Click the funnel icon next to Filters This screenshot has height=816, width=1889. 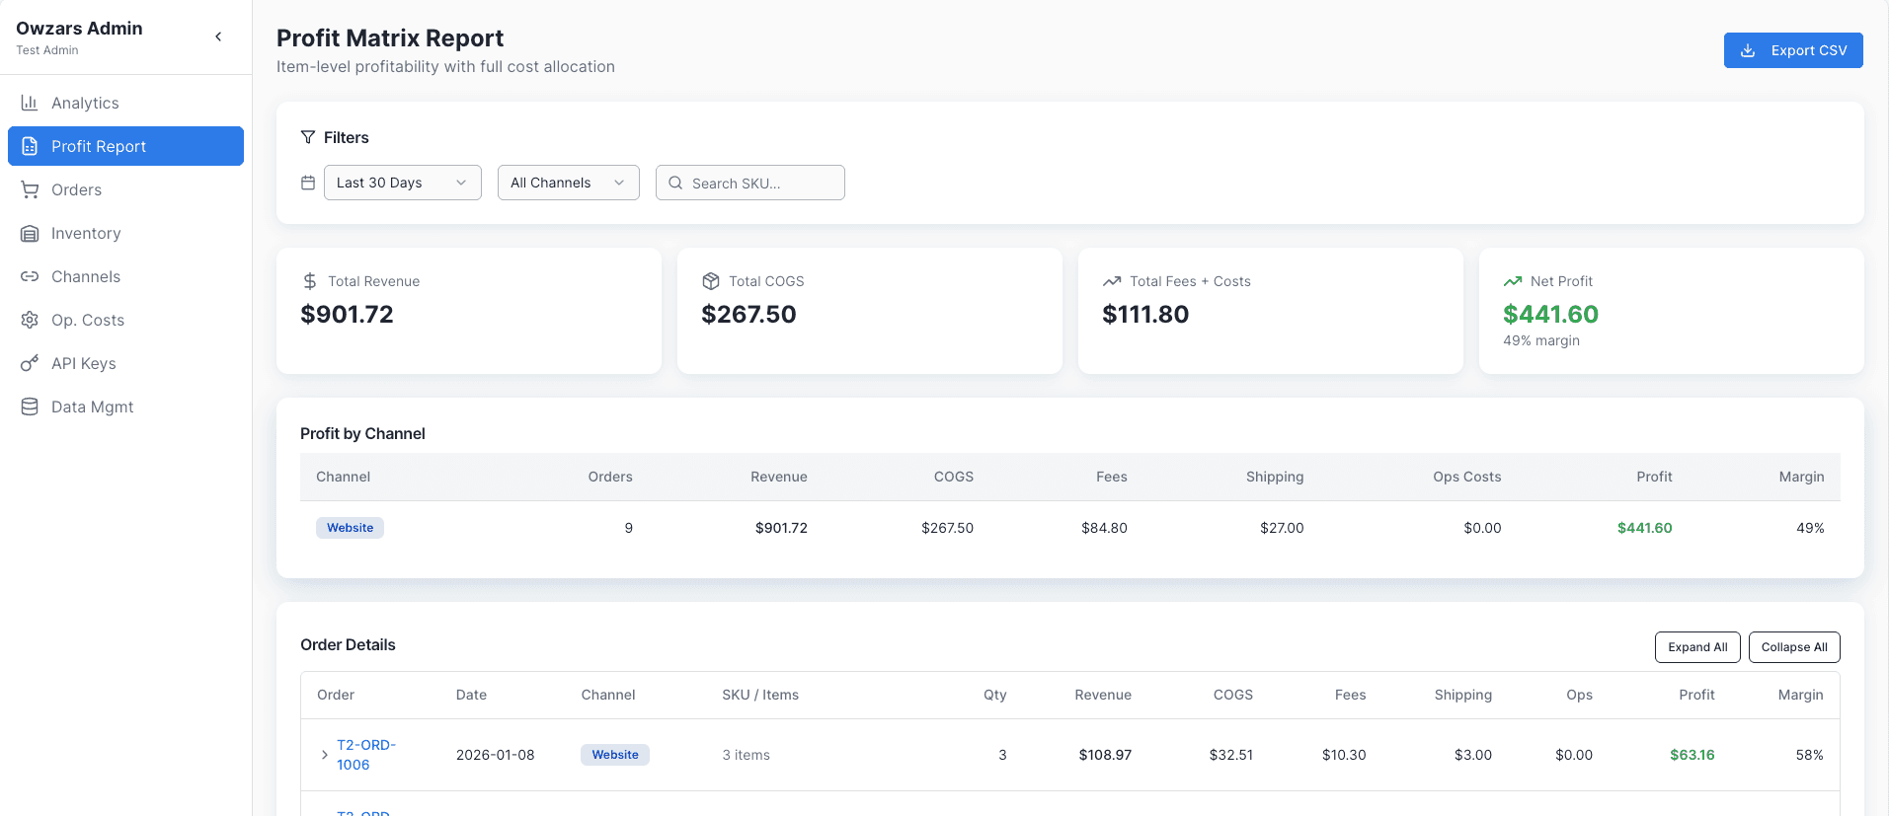click(x=308, y=137)
